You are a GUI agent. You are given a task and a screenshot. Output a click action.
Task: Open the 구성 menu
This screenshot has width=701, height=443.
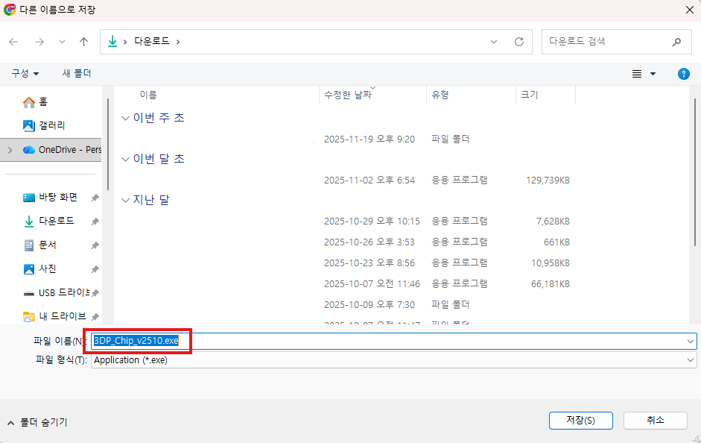point(25,73)
